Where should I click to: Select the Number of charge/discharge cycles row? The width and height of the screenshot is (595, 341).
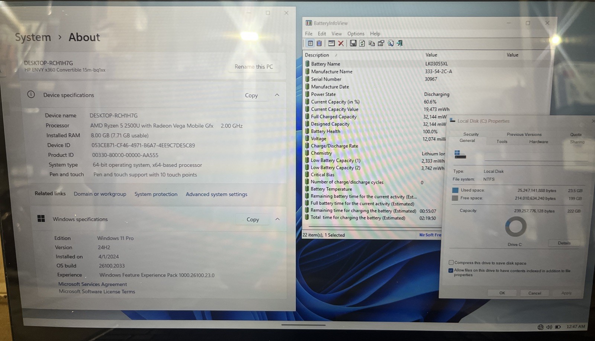tap(373, 182)
